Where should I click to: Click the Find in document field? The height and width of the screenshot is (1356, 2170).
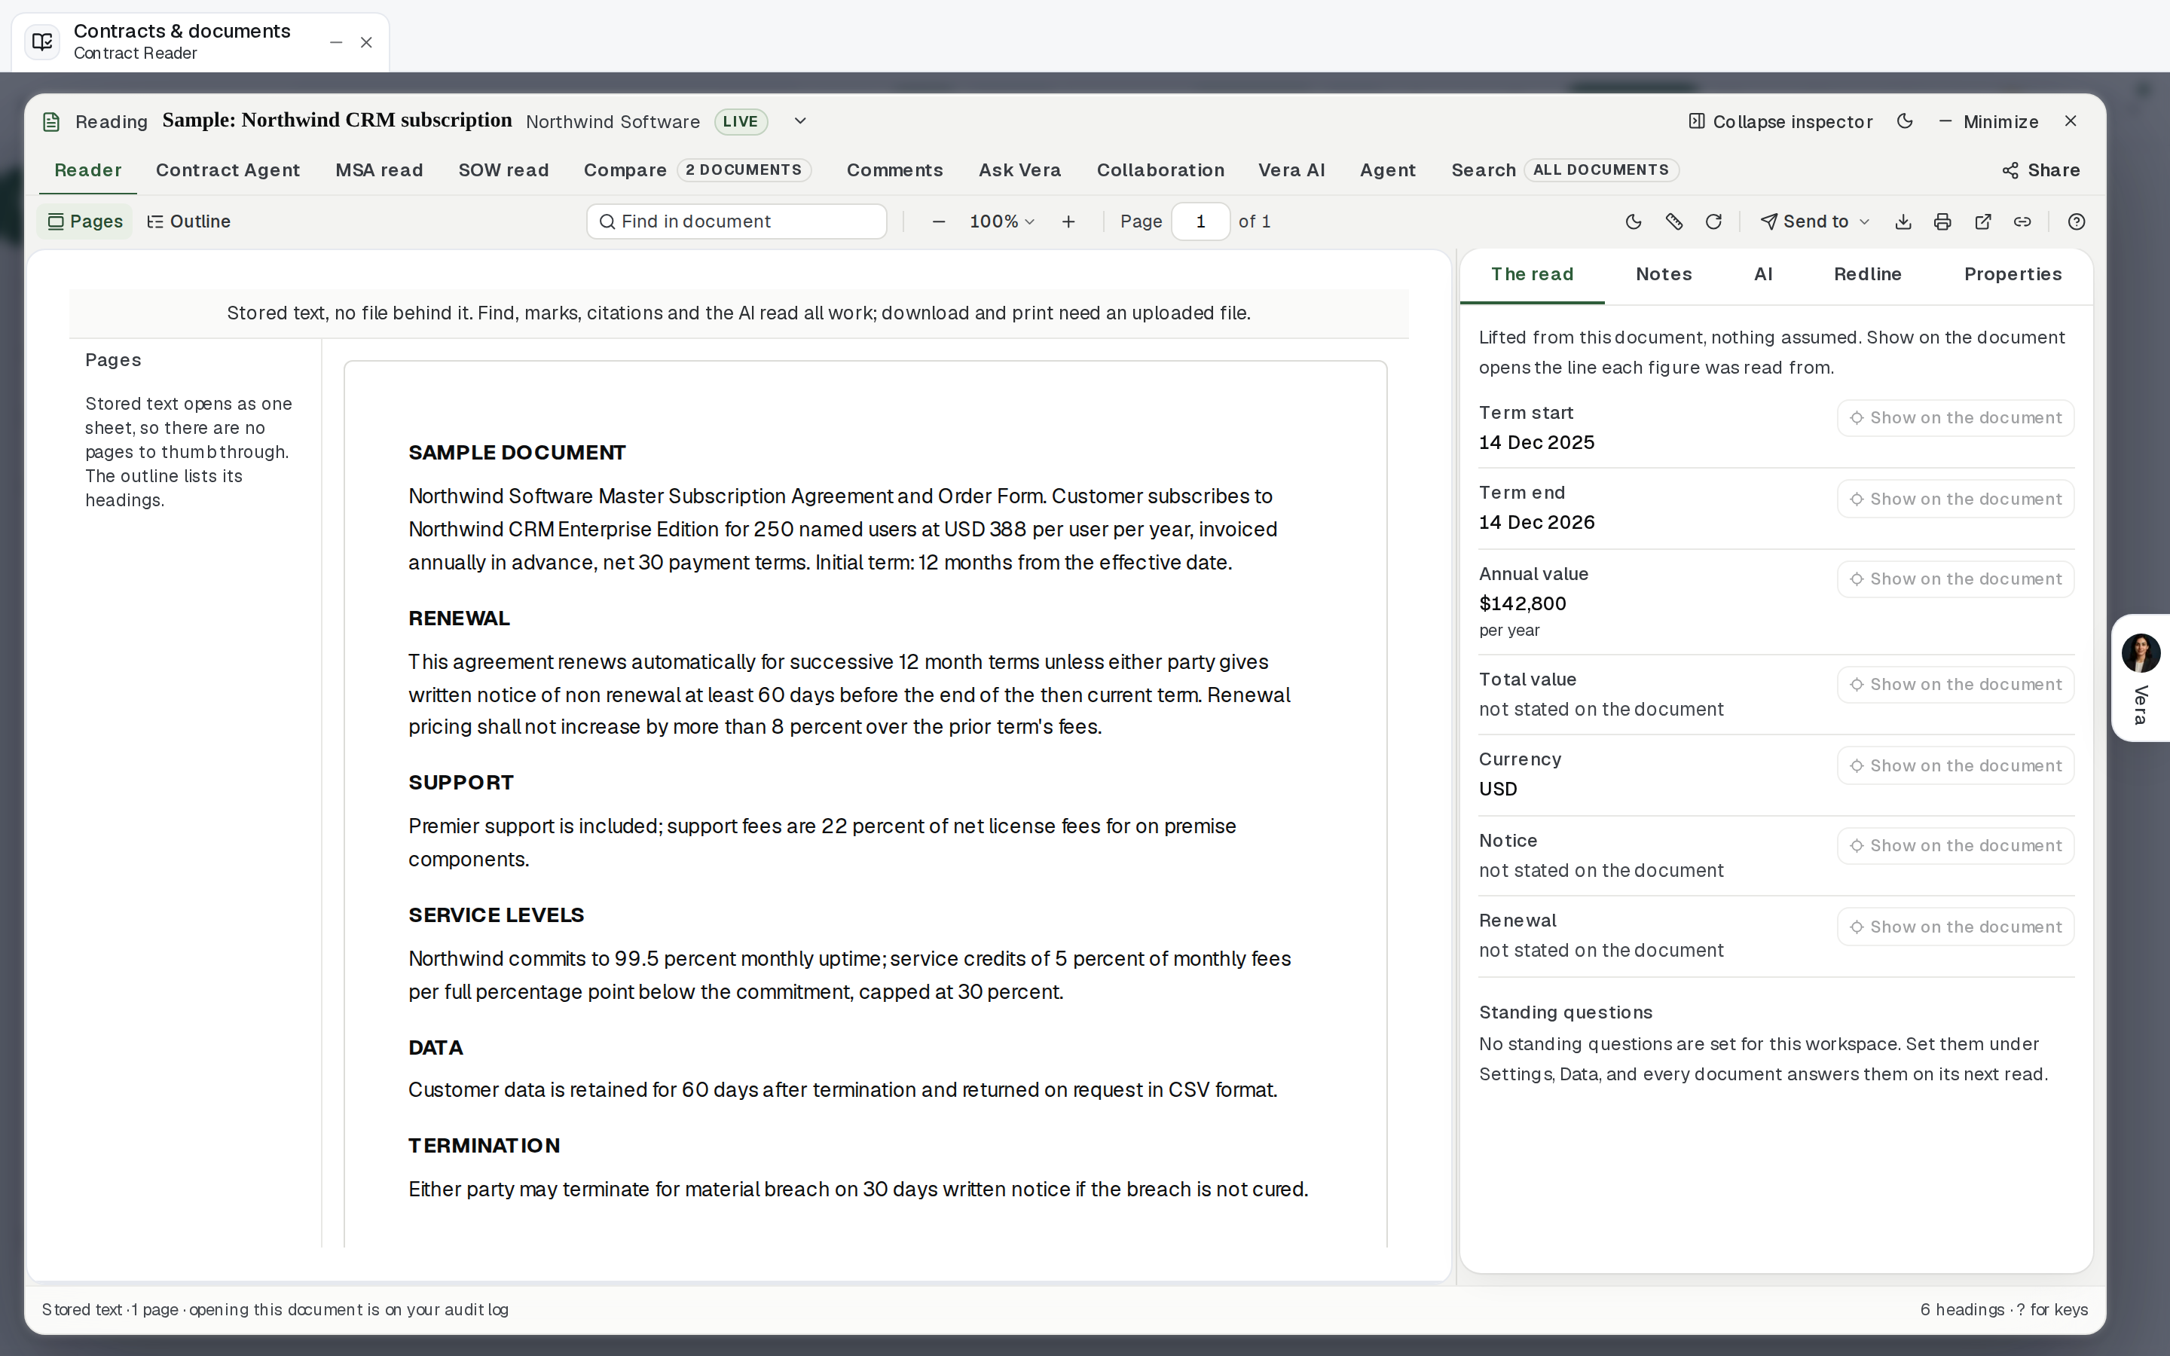point(736,221)
